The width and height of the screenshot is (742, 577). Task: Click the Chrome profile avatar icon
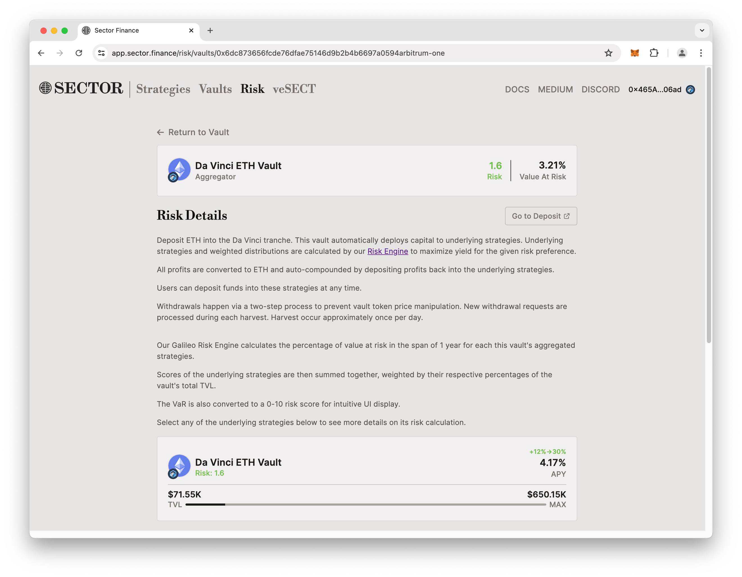(x=682, y=53)
